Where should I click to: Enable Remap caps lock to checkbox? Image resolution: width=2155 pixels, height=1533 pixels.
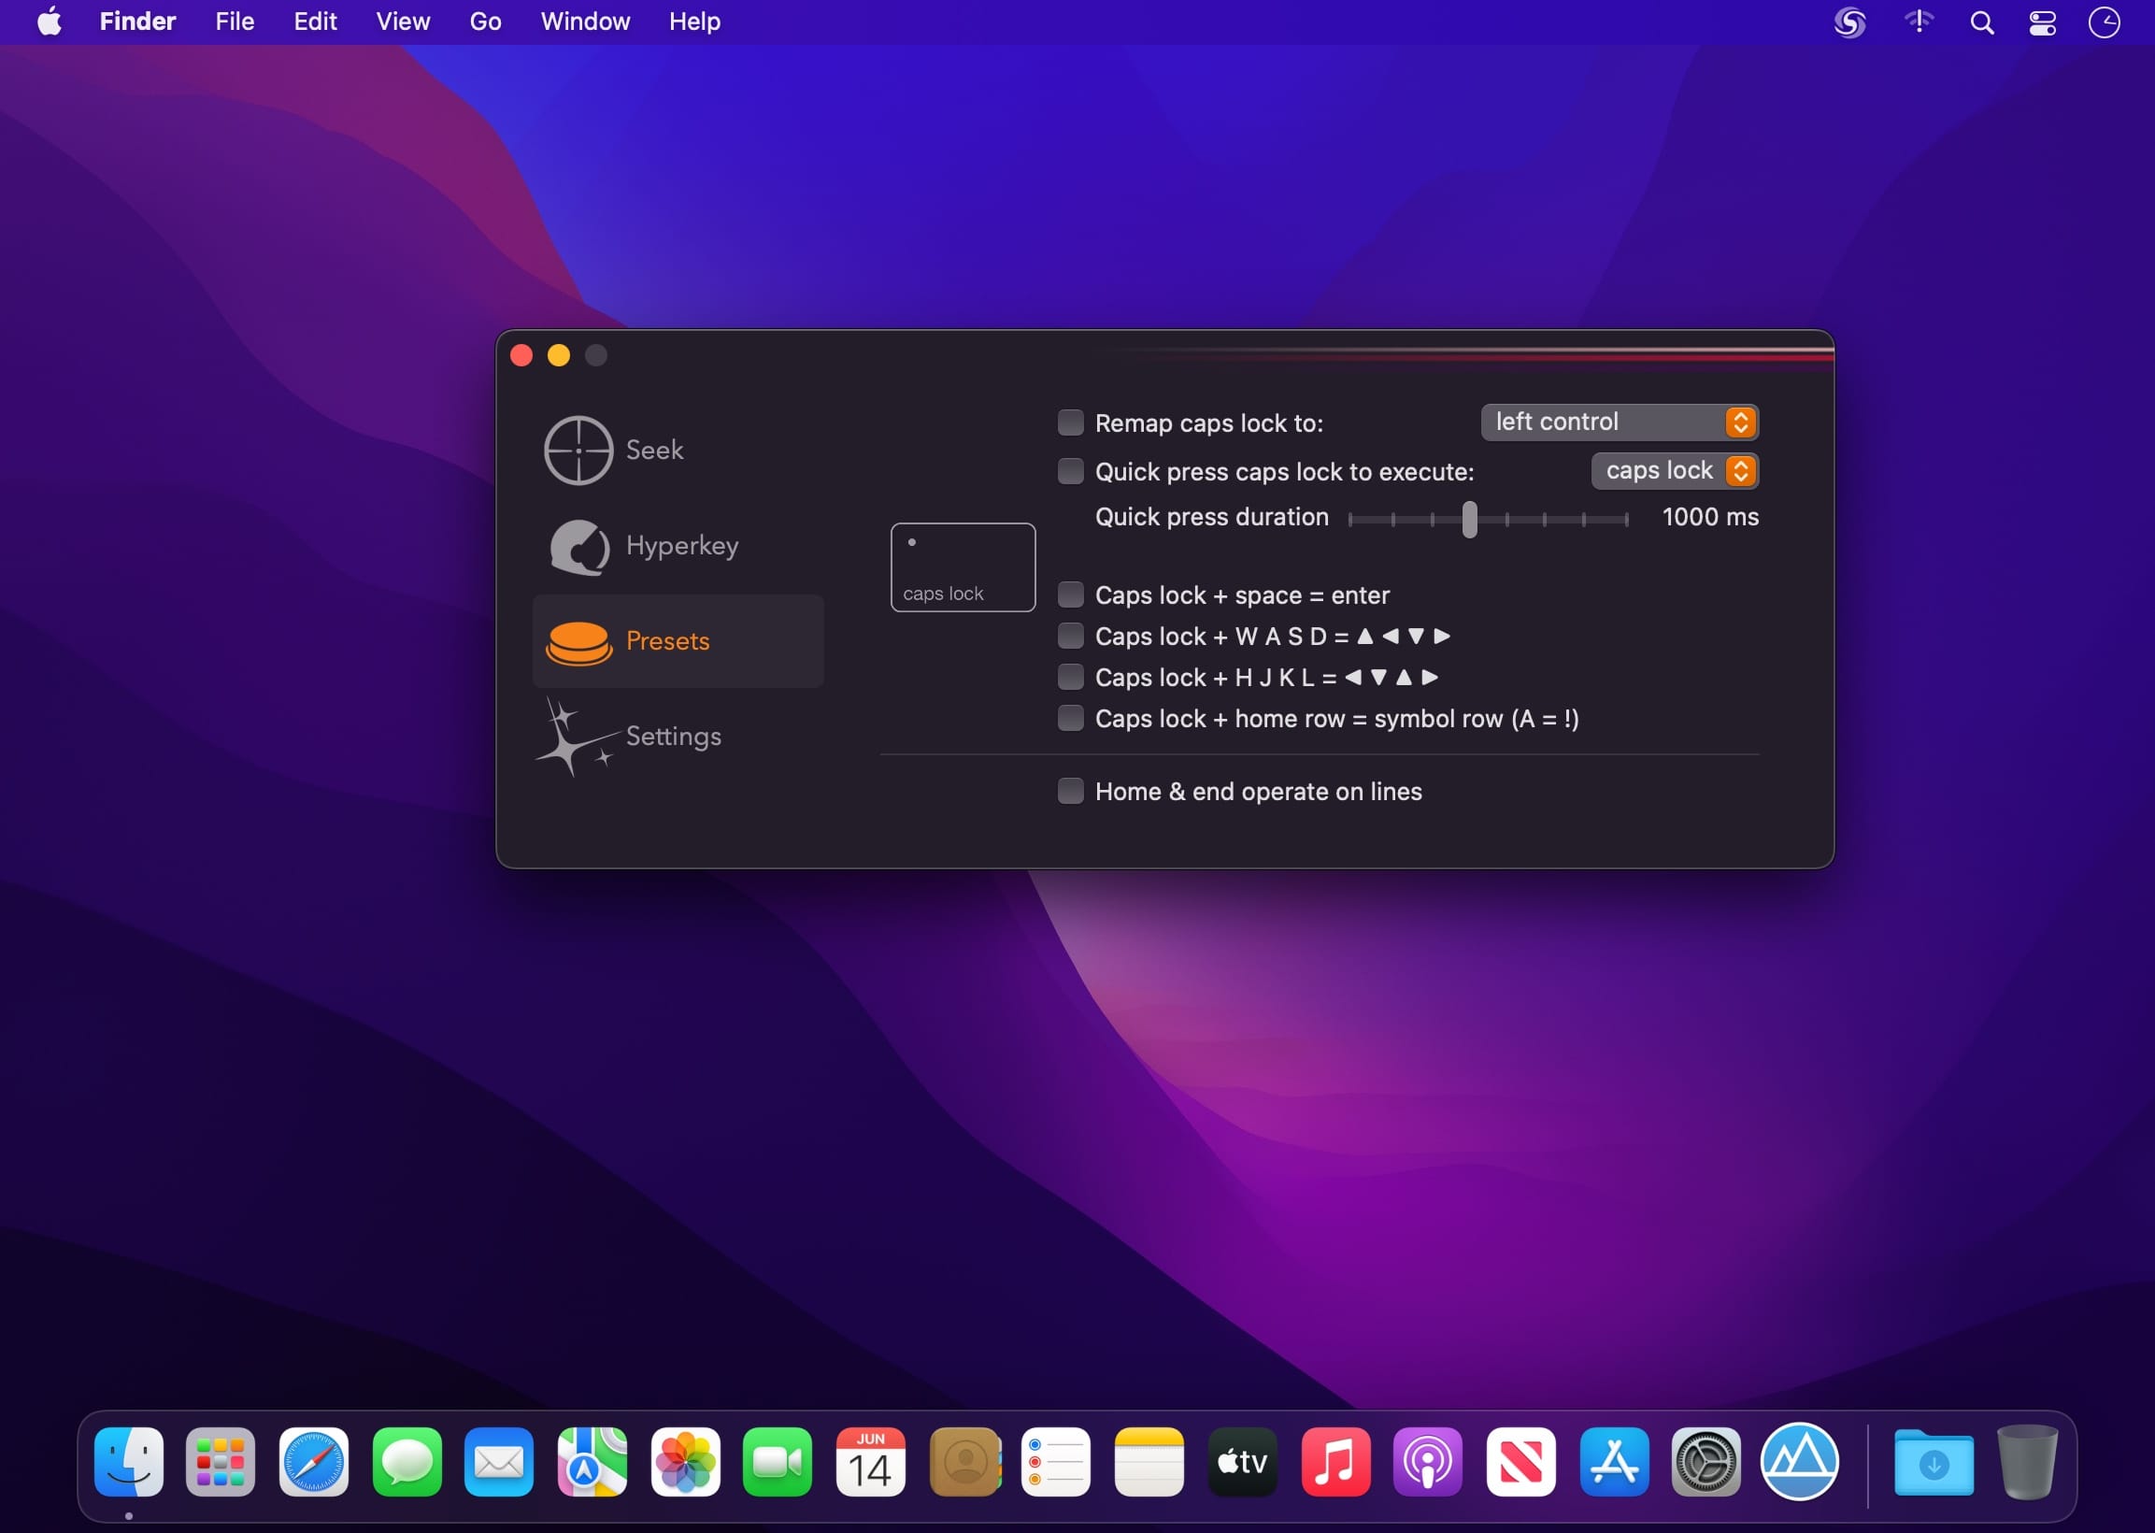pos(1070,423)
